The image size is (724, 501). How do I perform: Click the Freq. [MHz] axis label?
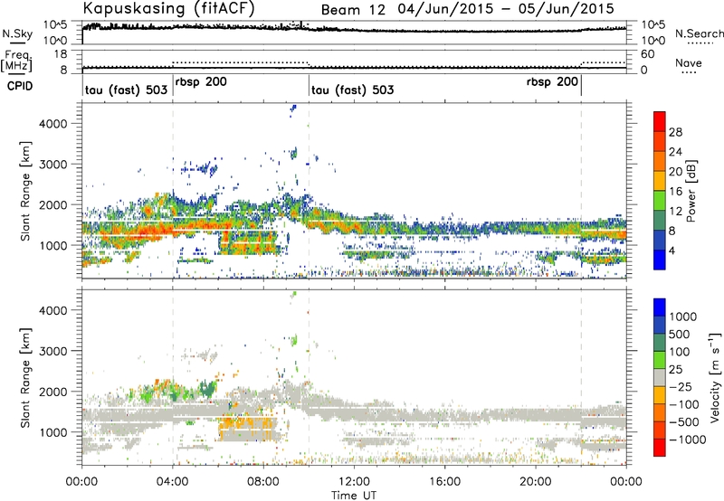point(17,61)
